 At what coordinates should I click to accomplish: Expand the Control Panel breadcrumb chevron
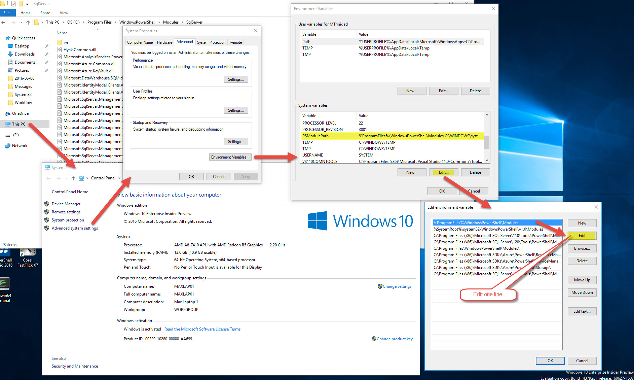click(119, 178)
